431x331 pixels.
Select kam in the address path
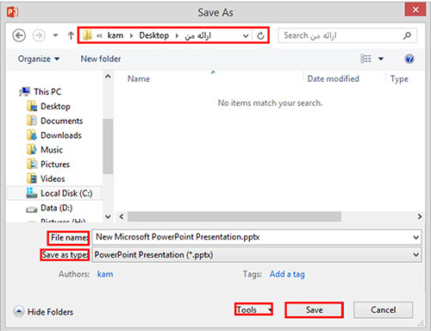point(116,35)
